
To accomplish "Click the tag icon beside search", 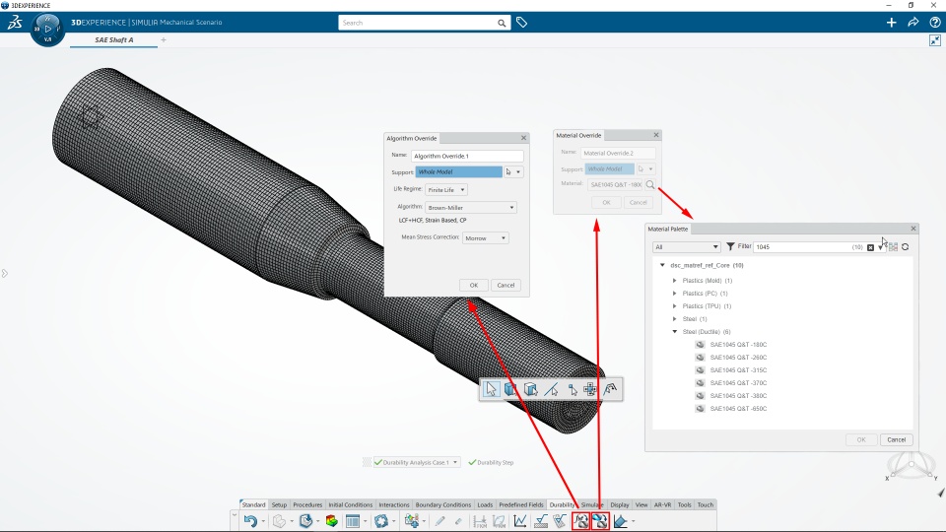I will (x=522, y=23).
